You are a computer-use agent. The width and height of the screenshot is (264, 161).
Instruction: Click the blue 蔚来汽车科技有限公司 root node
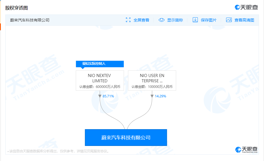[x=126, y=137]
